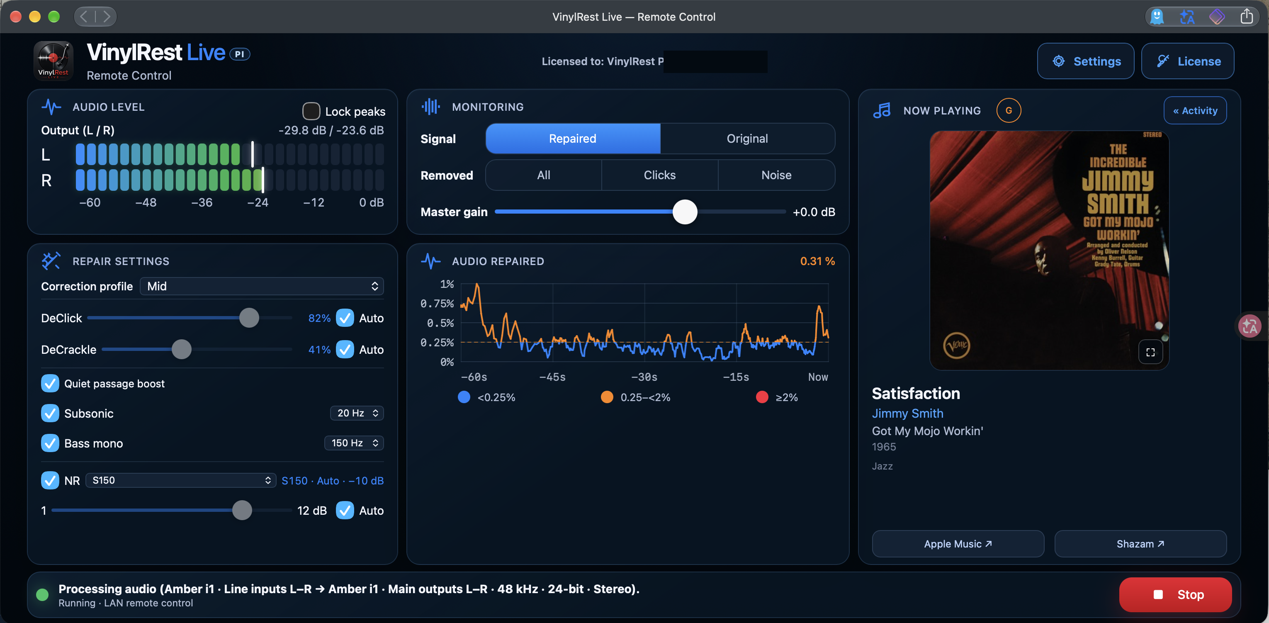Click the NR level slider handle

tap(242, 511)
